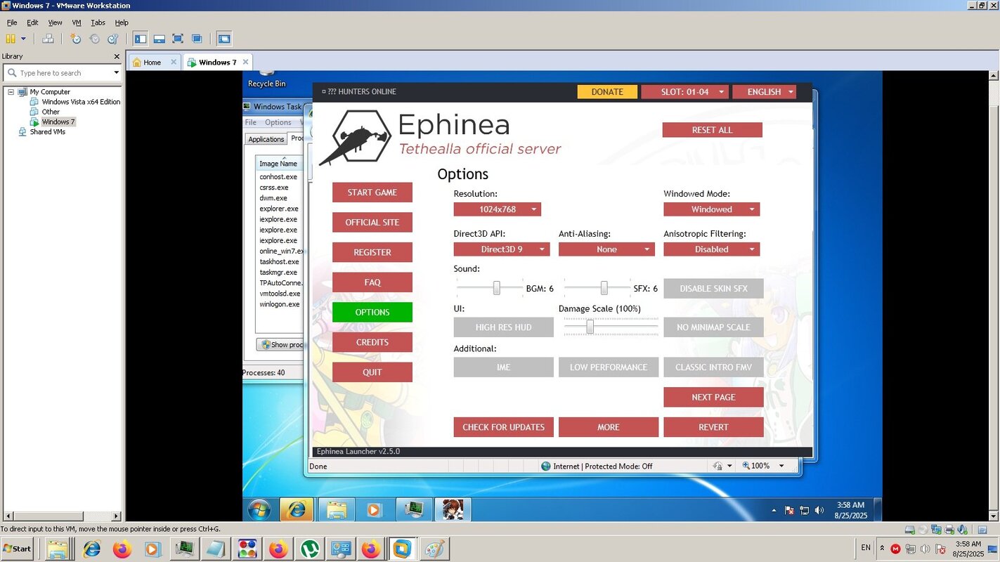Click the guest Action Center flag icon
The image size is (1000, 562).
click(789, 511)
